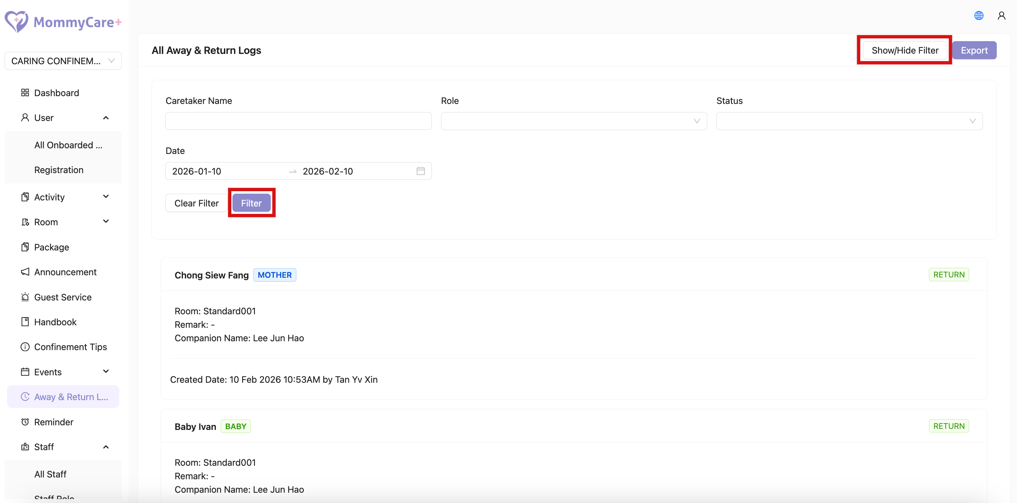Open the Dashboard from the sidebar icon
The height and width of the screenshot is (503, 1017).
pyautogui.click(x=25, y=93)
